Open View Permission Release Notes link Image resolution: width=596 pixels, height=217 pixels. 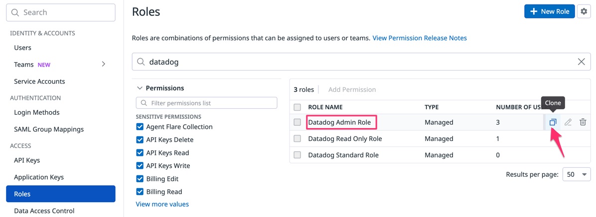419,38
